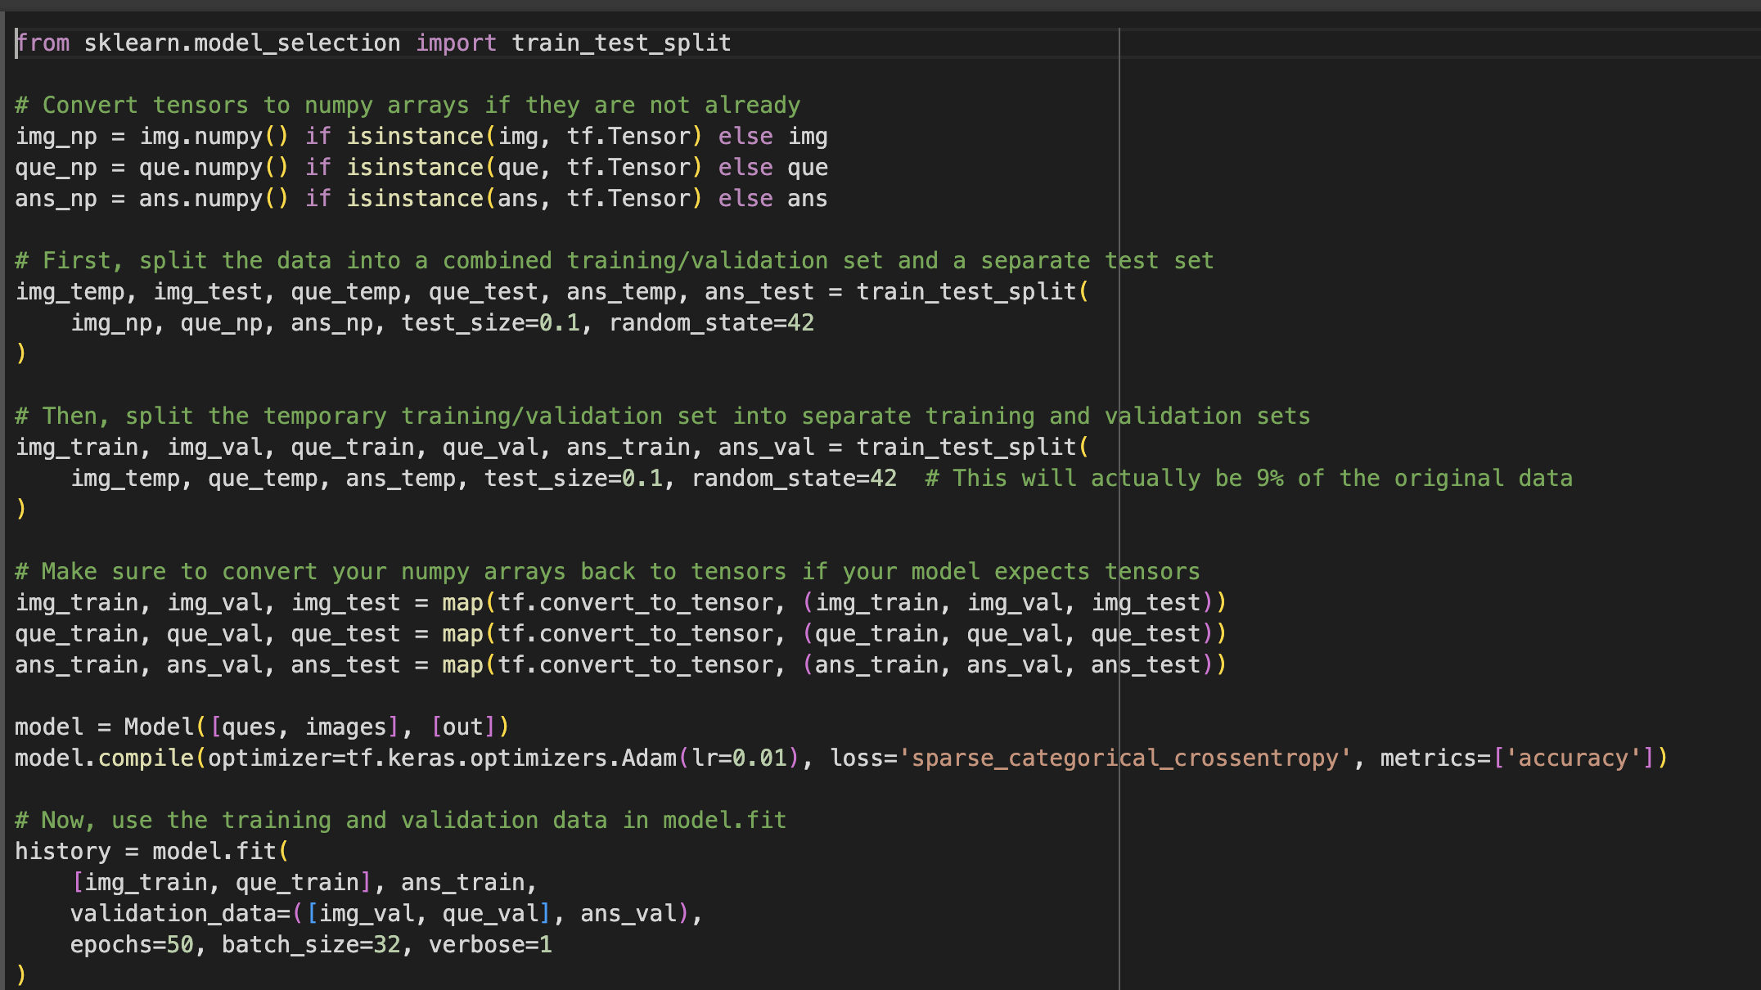1761x990 pixels.
Task: Click 'map' on the img_train conversion line
Action: tap(462, 602)
